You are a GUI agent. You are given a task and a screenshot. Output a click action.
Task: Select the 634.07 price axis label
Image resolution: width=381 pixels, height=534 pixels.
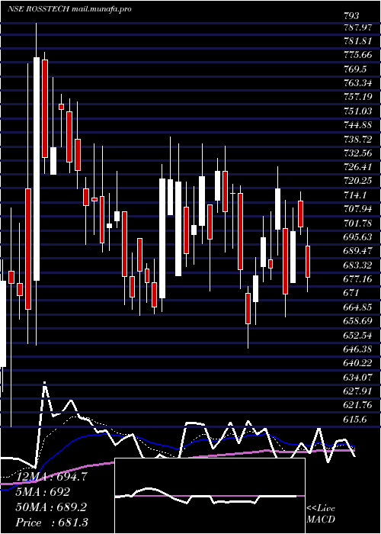tap(358, 377)
